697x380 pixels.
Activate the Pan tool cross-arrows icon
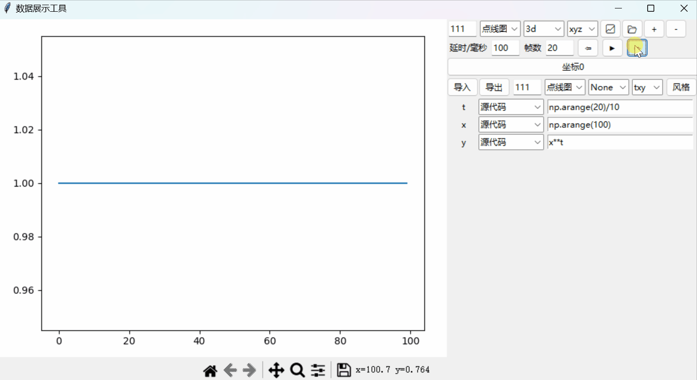pos(276,370)
